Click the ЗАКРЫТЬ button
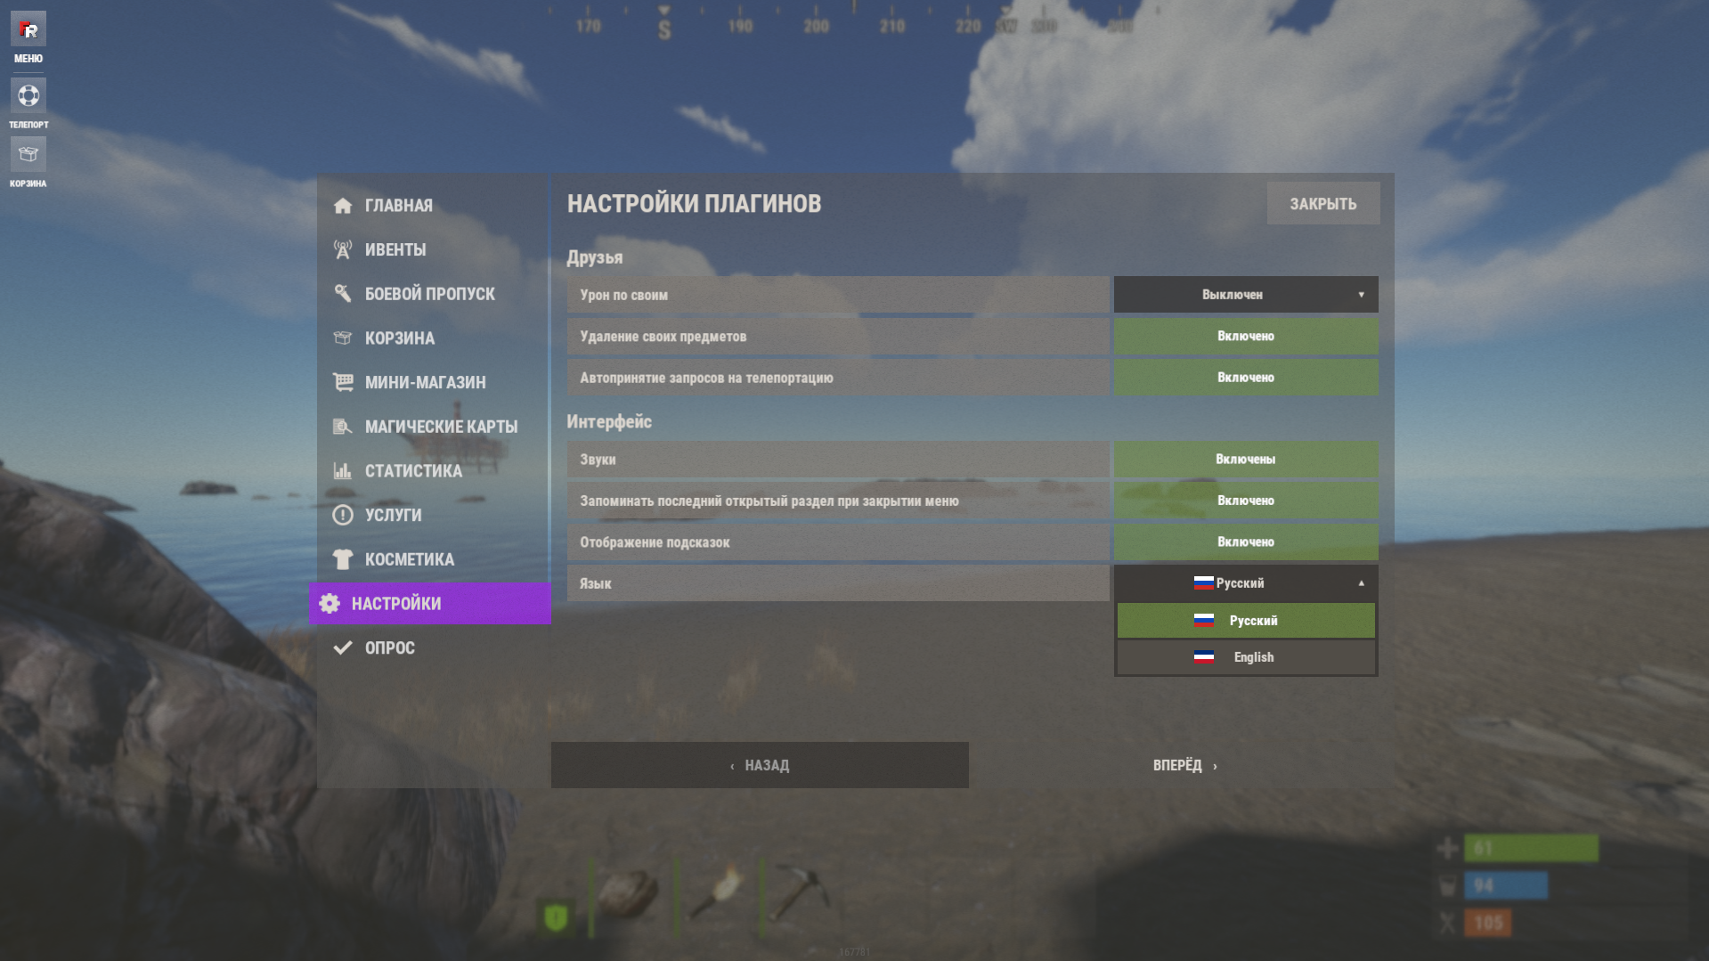 pyautogui.click(x=1323, y=204)
